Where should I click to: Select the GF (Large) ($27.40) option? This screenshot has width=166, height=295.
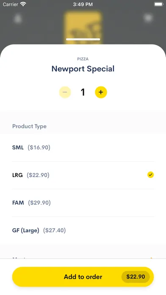[83, 230]
